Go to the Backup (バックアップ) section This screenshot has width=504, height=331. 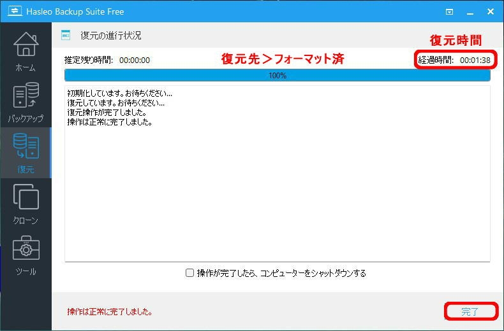tap(26, 102)
